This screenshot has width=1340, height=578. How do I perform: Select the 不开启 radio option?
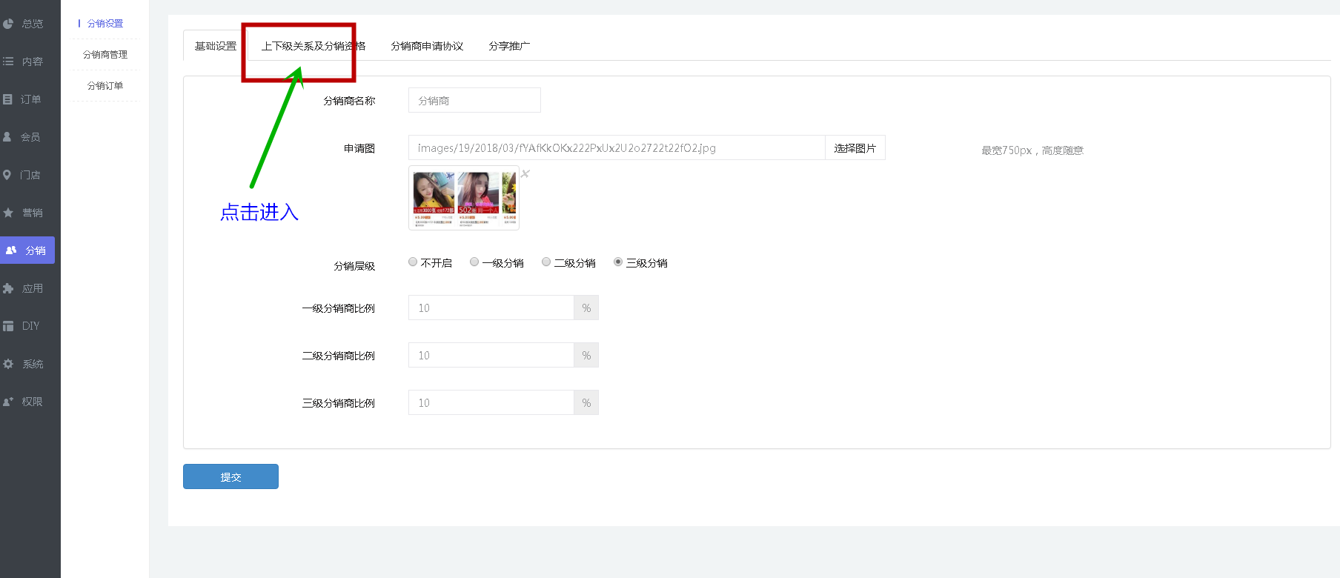[x=413, y=262]
